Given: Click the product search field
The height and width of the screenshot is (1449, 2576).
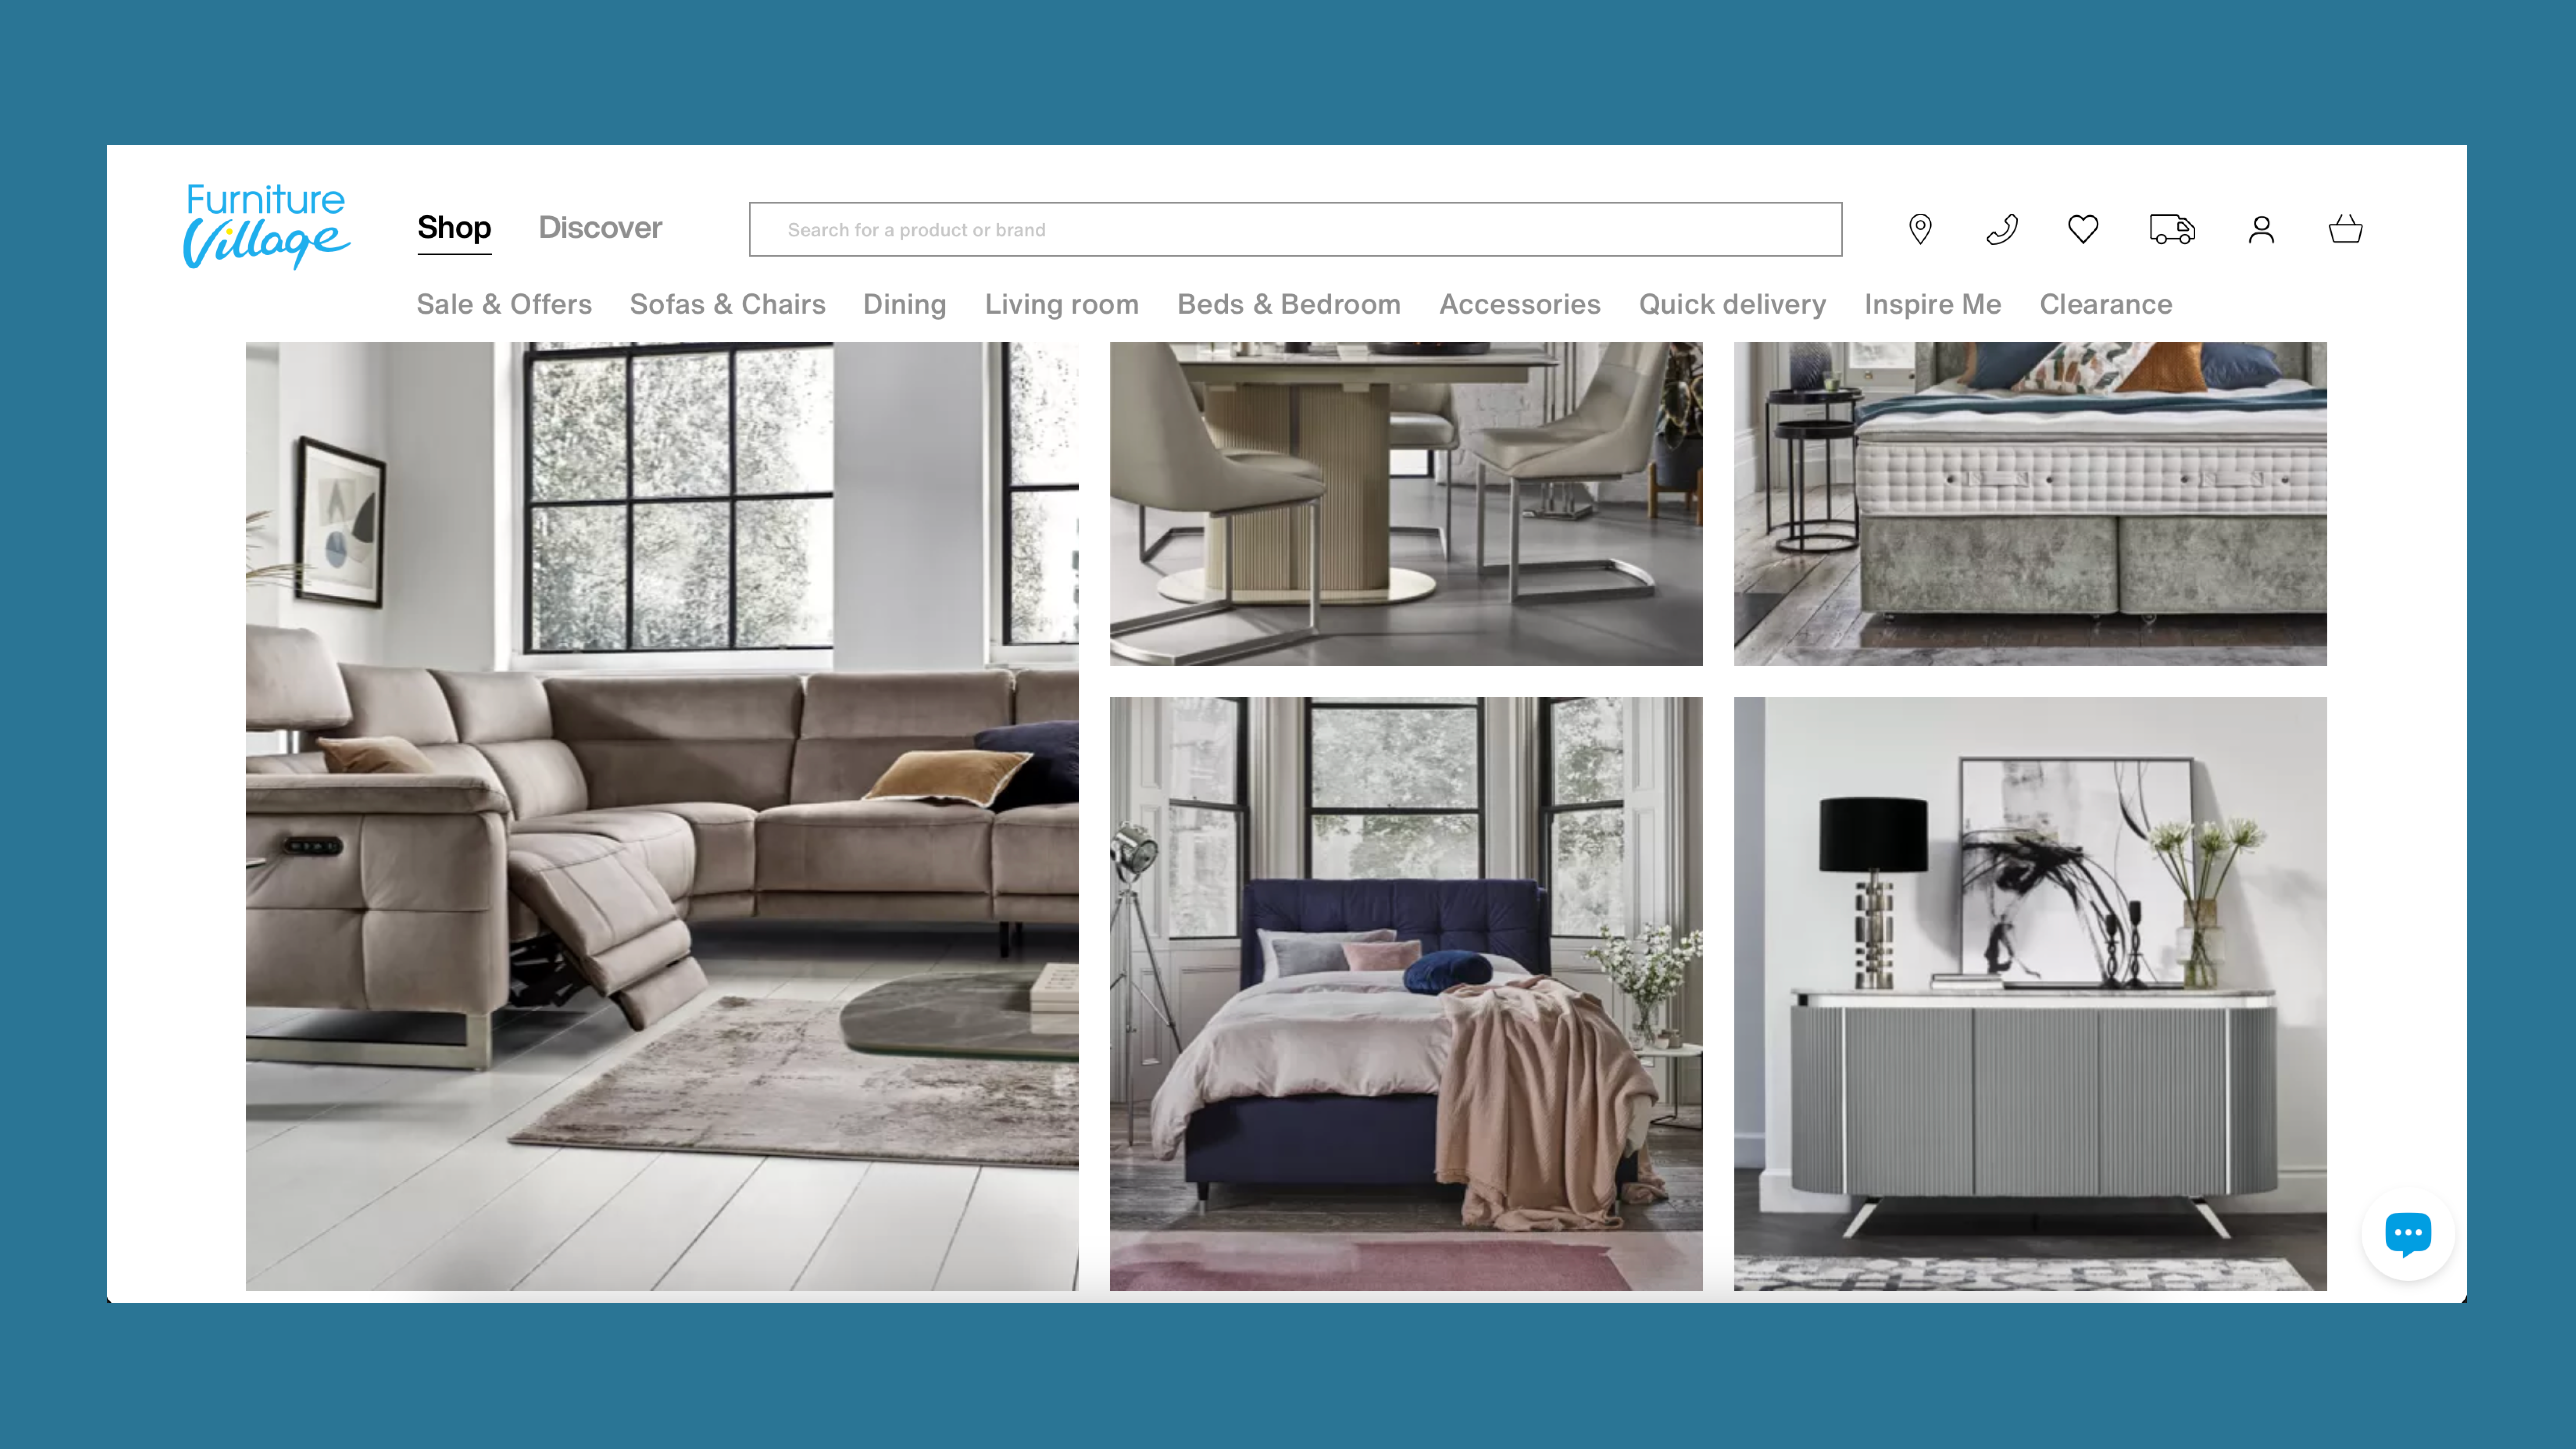Looking at the screenshot, I should (1295, 229).
